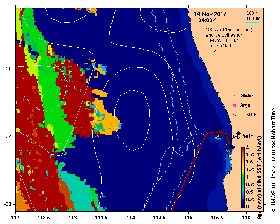This screenshot has height=224, width=280.
Task: Click the Rottnest Island shape near Perth
Action: coord(217,137)
